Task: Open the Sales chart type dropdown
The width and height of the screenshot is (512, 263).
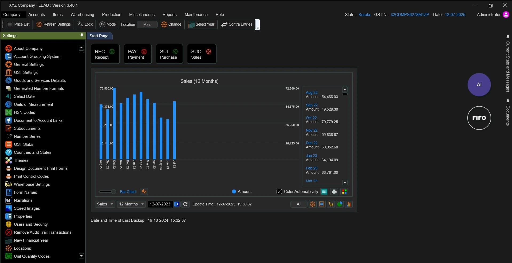Action: pos(105,204)
